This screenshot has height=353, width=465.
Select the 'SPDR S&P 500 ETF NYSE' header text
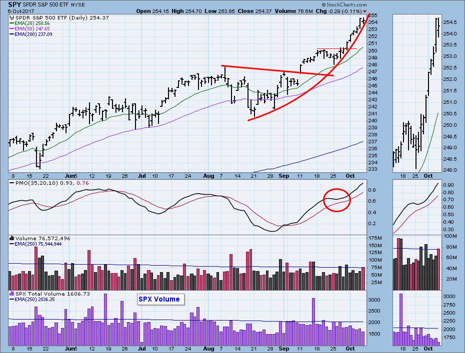coord(53,4)
